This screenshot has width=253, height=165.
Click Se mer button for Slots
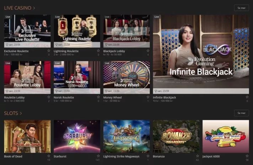pos(241,113)
